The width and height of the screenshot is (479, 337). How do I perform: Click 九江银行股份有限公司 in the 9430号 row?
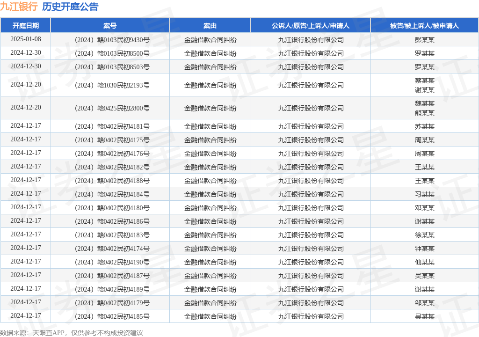[x=311, y=40]
